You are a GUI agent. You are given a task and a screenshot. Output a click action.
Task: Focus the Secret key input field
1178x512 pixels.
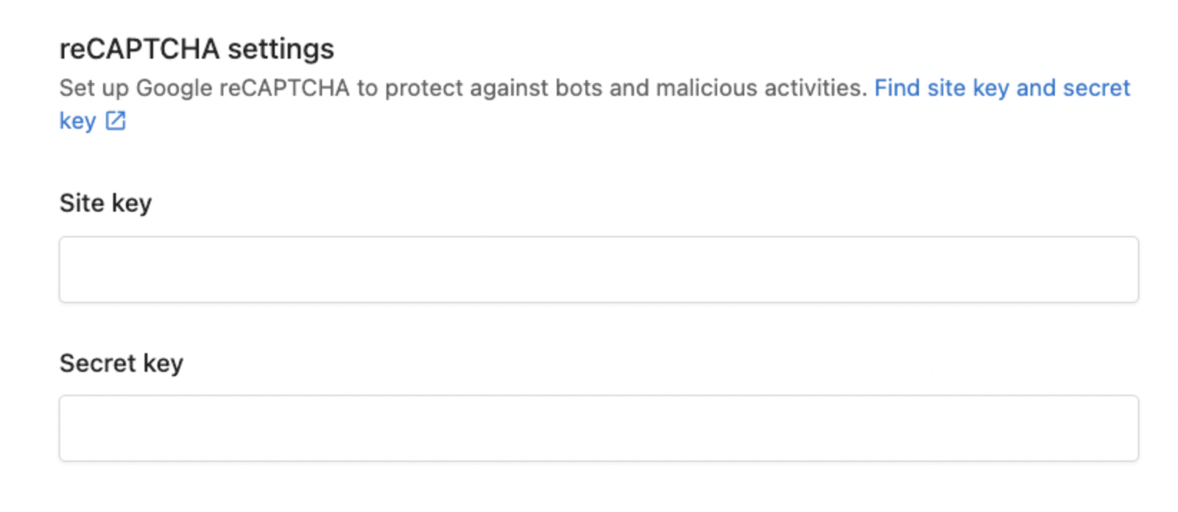pos(599,428)
